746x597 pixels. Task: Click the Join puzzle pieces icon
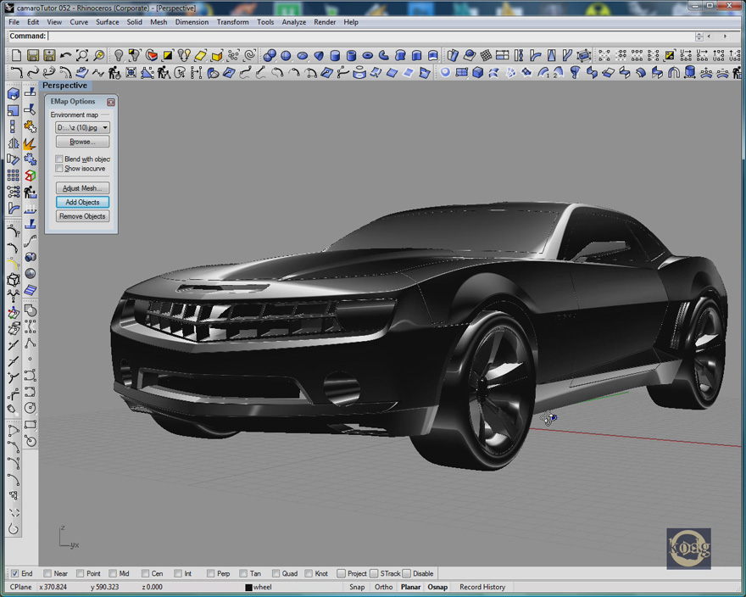pyautogui.click(x=30, y=126)
